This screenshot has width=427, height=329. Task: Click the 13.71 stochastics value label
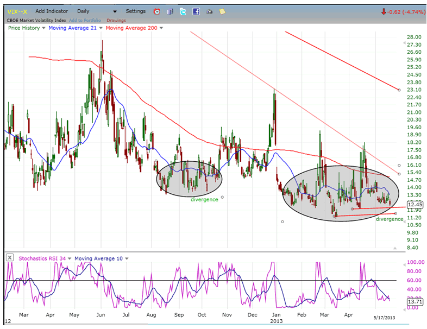pos(415,300)
